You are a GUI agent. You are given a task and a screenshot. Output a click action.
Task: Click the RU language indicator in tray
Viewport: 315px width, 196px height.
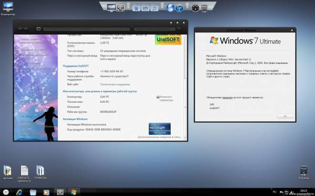tap(275, 192)
